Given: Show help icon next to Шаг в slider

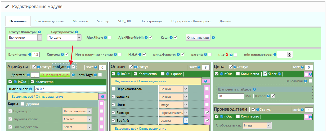Looking at the screenshot, I should tap(31, 89).
